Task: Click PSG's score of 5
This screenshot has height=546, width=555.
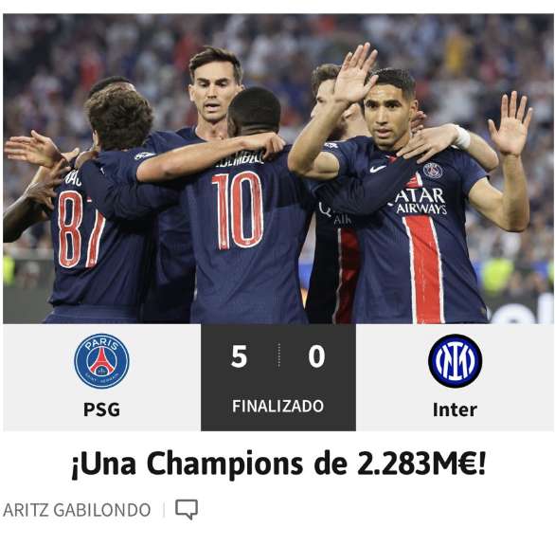Action: pyautogui.click(x=239, y=356)
